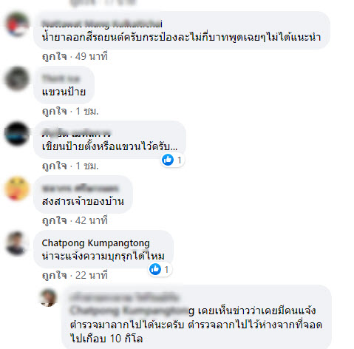Image resolution: width=354 pixels, height=349 pixels.
Task: Click the 22 นาที timestamp link
Action: point(92,275)
